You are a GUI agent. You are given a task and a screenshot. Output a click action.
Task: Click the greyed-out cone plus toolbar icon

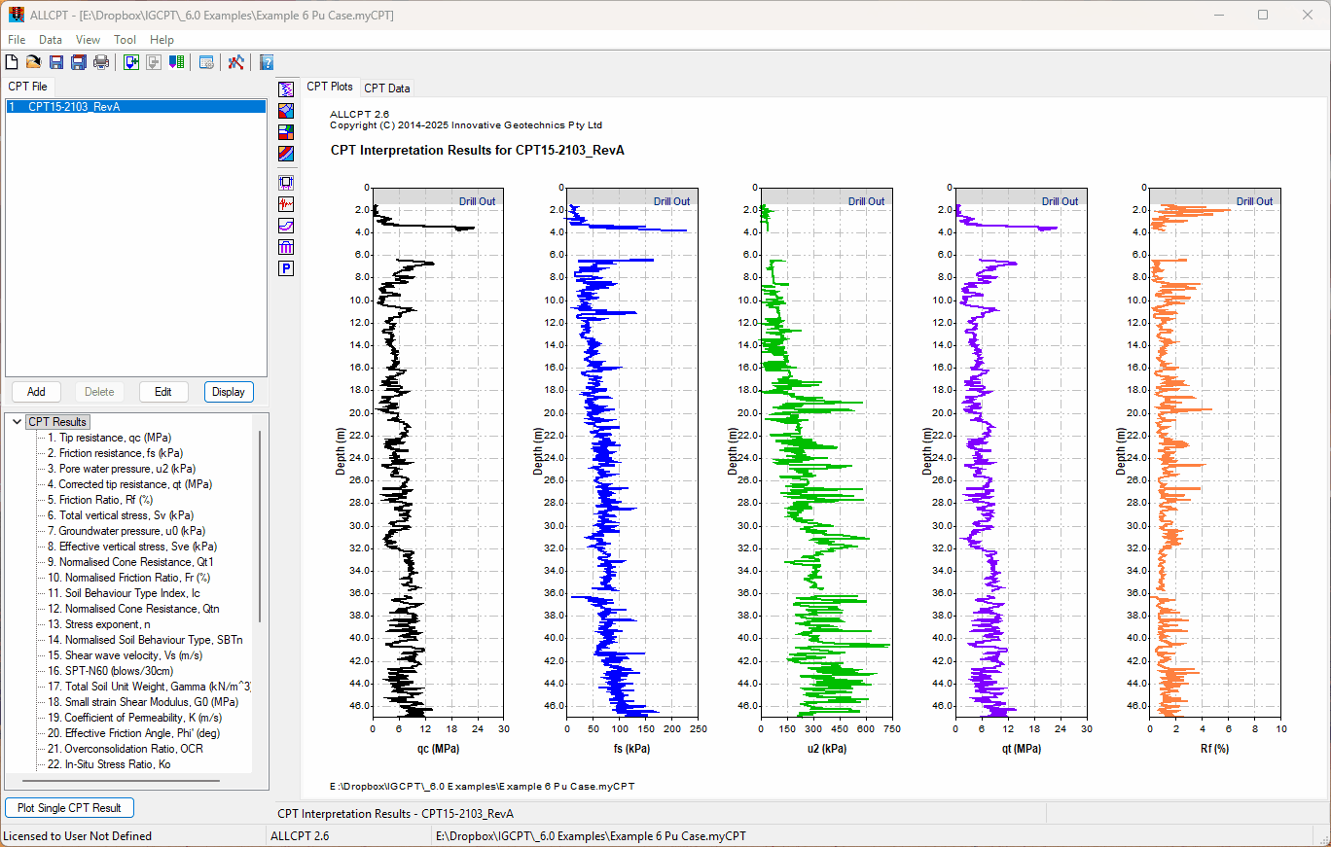point(154,62)
